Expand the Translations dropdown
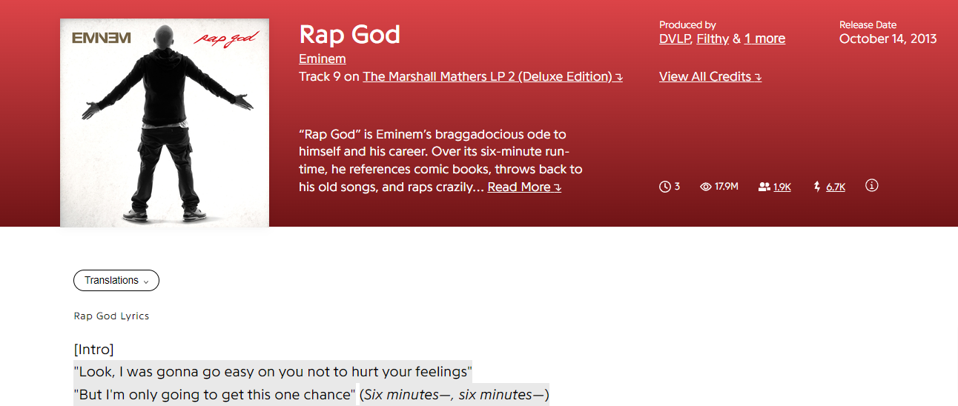This screenshot has width=958, height=406. tap(116, 281)
